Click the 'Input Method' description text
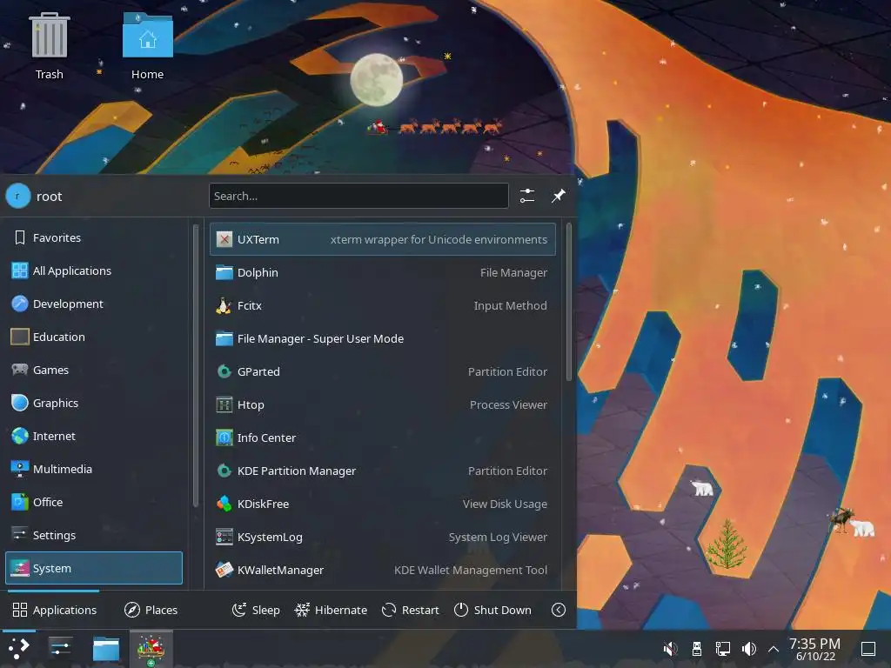Screen dimensions: 891x668 pos(510,305)
